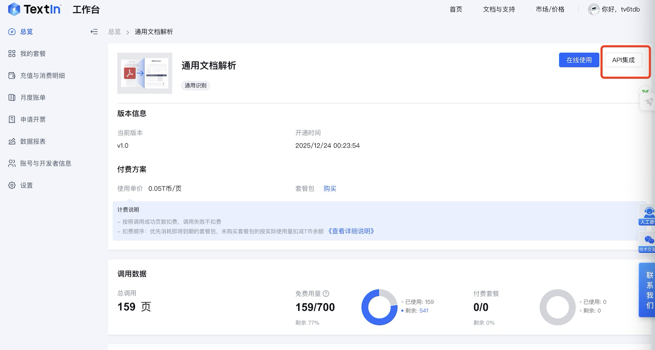Click the 你好, tv6tdb account name
Screen dimensions: 655x350
(x=621, y=9)
